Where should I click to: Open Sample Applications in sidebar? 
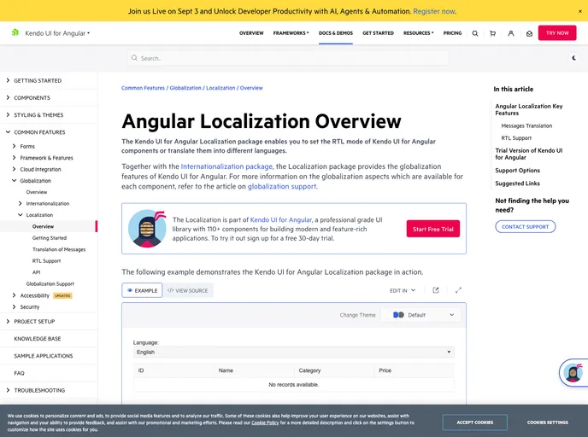click(x=44, y=356)
